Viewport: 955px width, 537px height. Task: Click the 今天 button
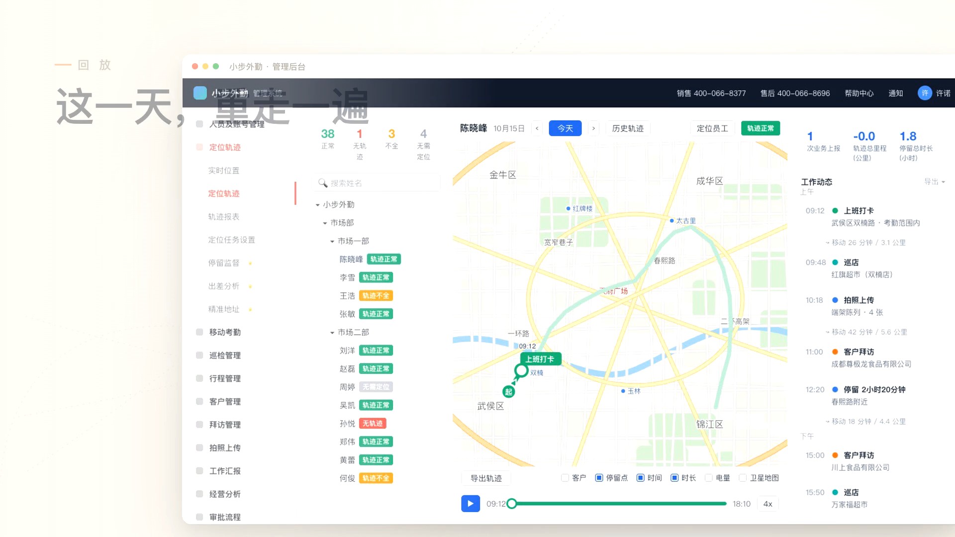click(x=565, y=128)
